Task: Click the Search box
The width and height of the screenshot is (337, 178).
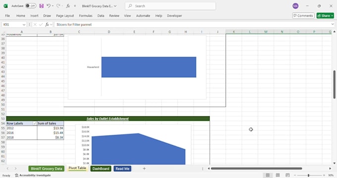Action: coord(170,6)
